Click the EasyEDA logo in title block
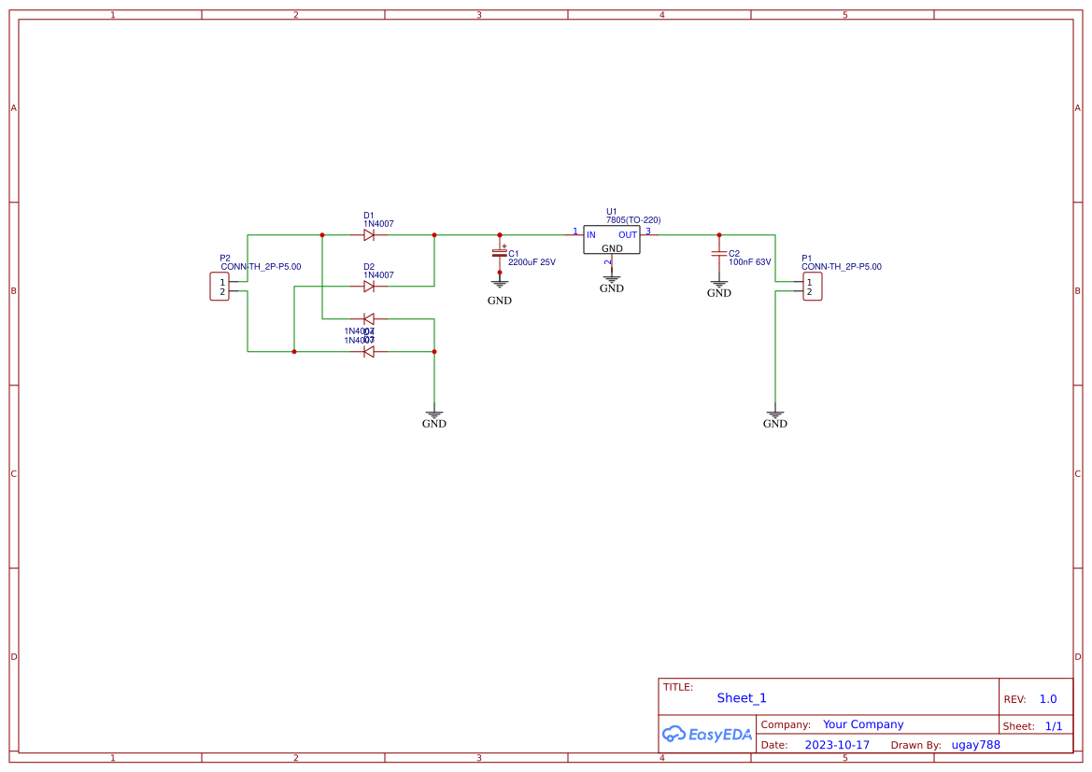This screenshot has height=772, width=1092. tap(707, 735)
